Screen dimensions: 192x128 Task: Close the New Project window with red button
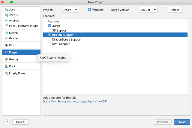click(x=2, y=2)
